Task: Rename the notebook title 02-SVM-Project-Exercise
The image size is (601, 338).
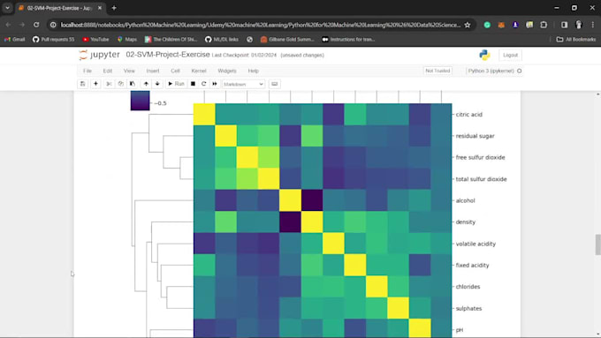Action: (x=168, y=55)
